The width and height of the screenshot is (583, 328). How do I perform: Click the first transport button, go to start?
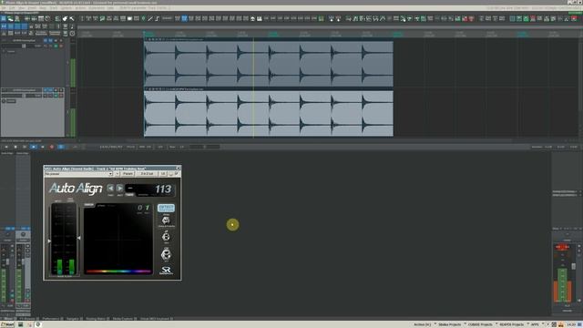(6, 147)
